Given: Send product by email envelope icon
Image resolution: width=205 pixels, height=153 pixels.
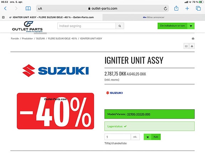Looking at the screenshot, I should [x=186, y=46].
